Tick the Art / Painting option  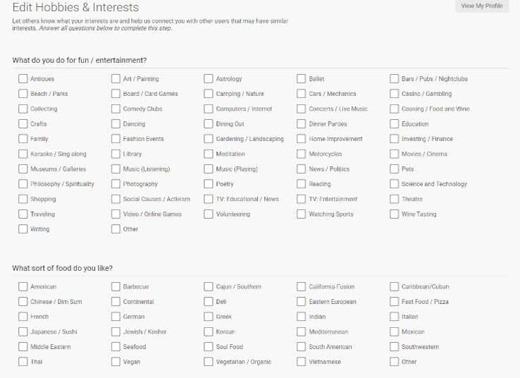pyautogui.click(x=116, y=79)
